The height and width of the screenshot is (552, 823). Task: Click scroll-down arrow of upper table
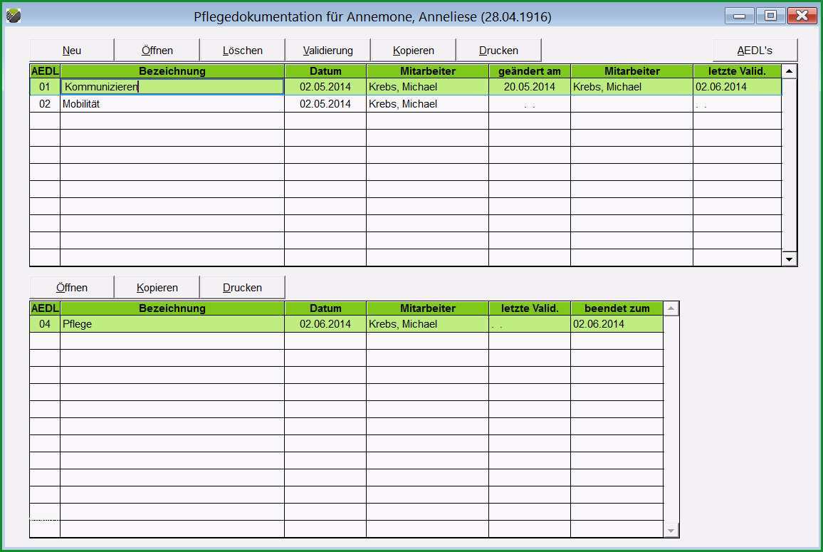click(x=789, y=259)
